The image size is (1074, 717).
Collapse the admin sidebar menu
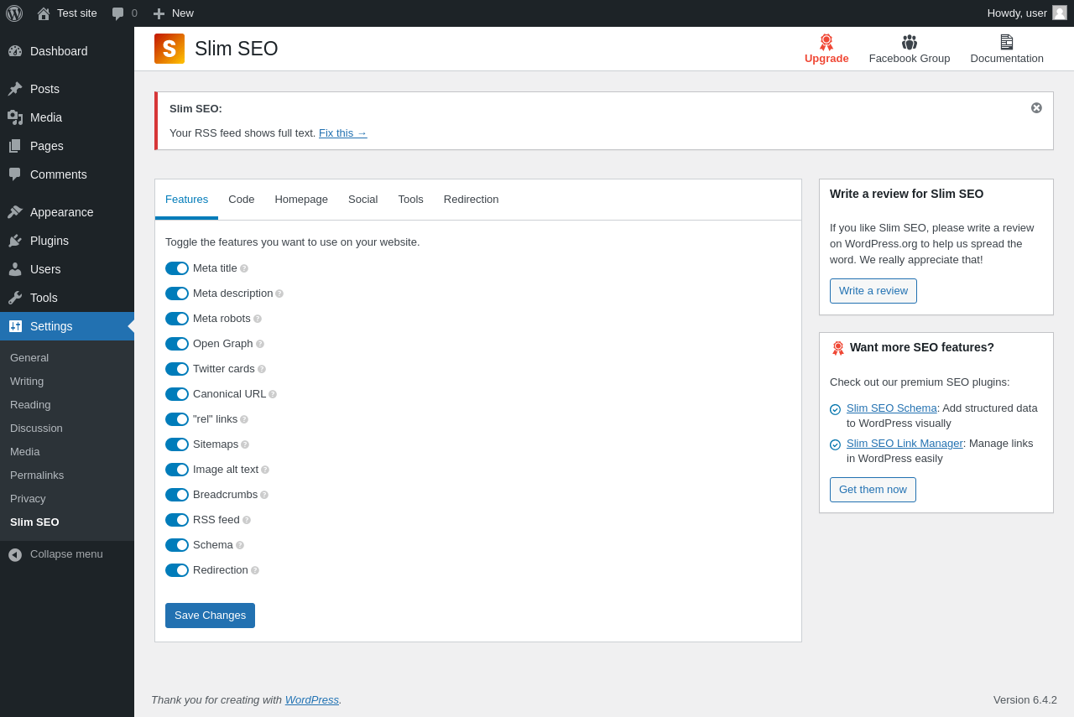(x=55, y=554)
